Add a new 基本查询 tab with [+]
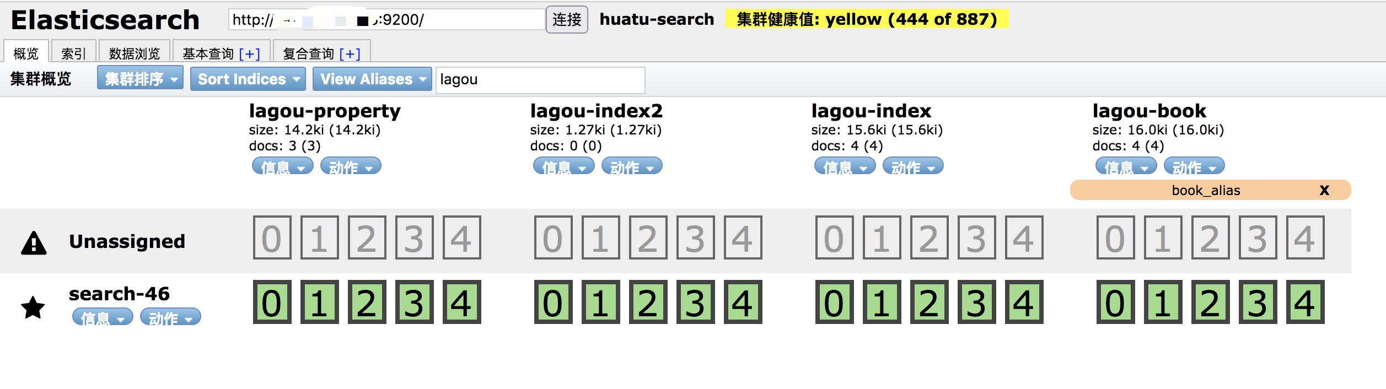Viewport: 1386px width, 389px height. [249, 53]
